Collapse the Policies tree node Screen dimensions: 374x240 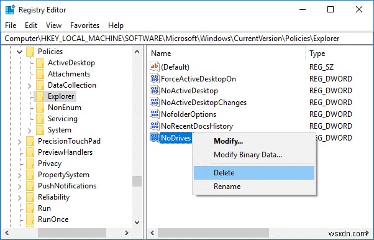(20, 52)
